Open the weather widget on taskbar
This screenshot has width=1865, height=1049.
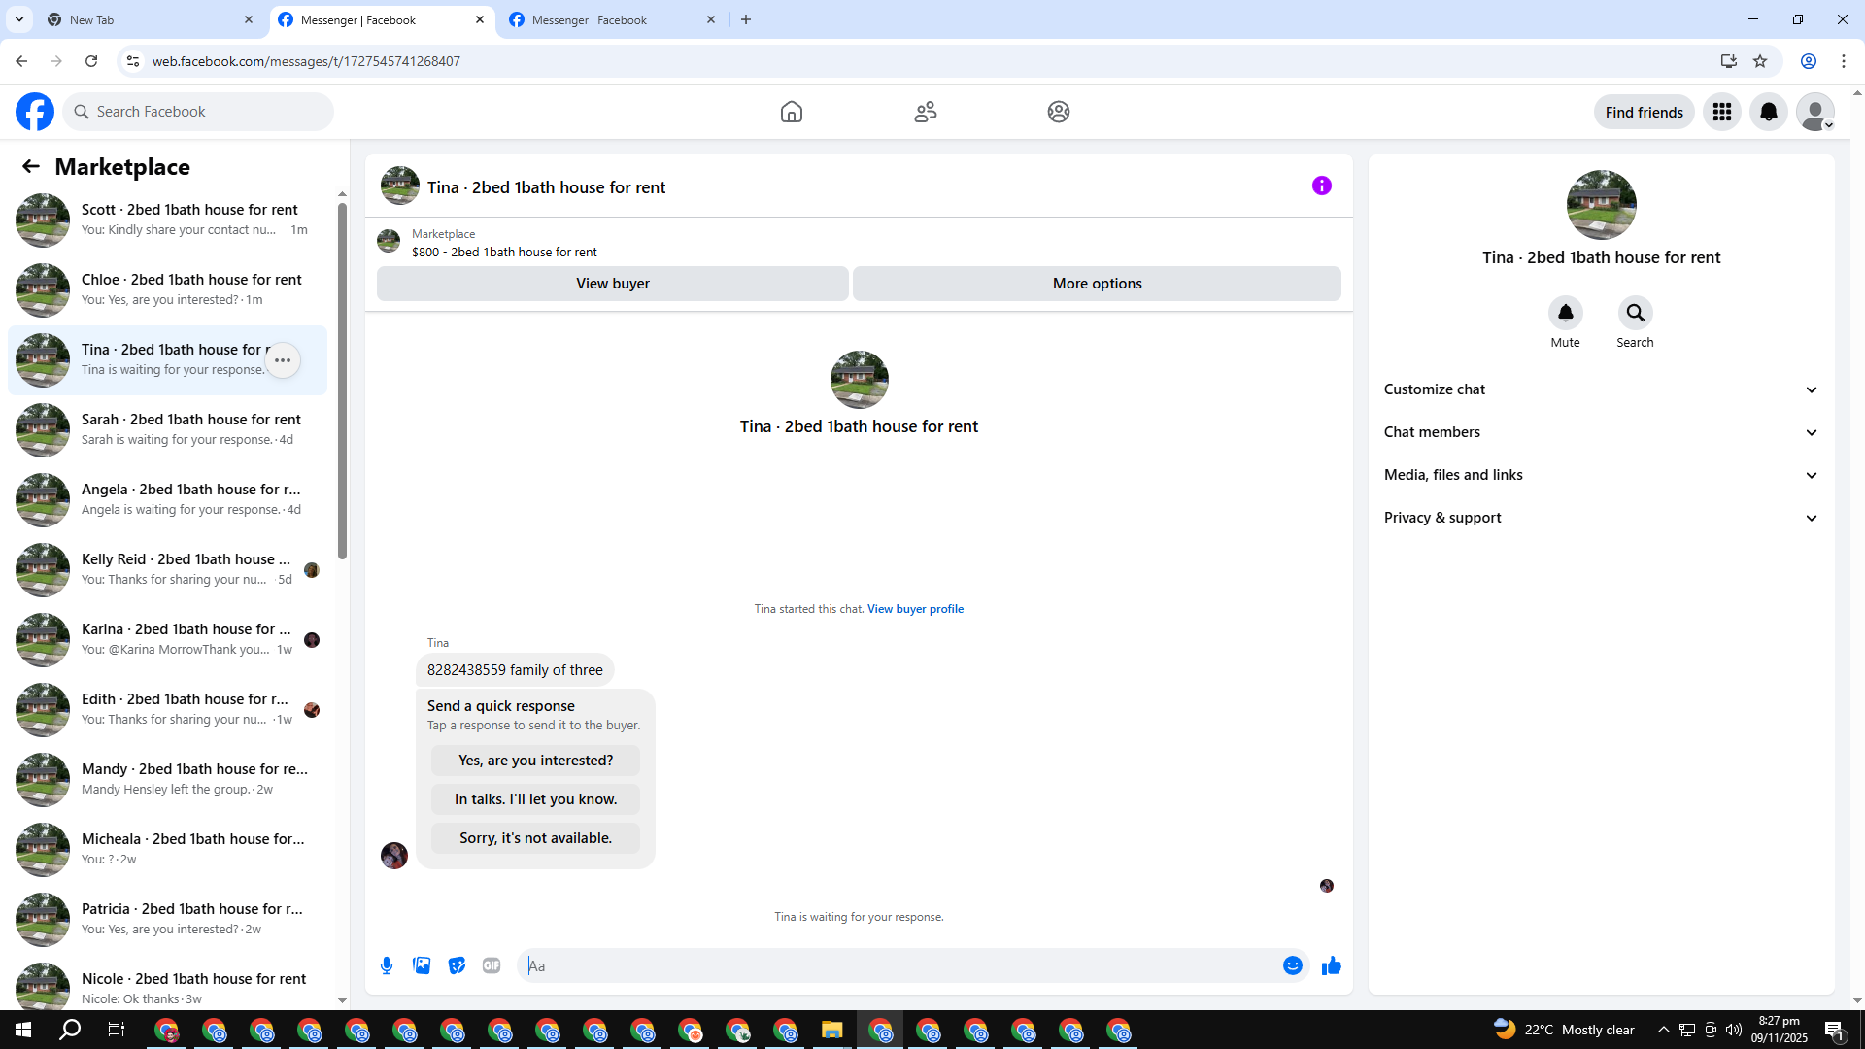tap(1564, 1030)
